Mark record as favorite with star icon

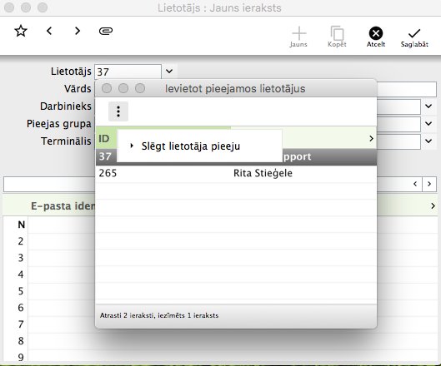21,31
